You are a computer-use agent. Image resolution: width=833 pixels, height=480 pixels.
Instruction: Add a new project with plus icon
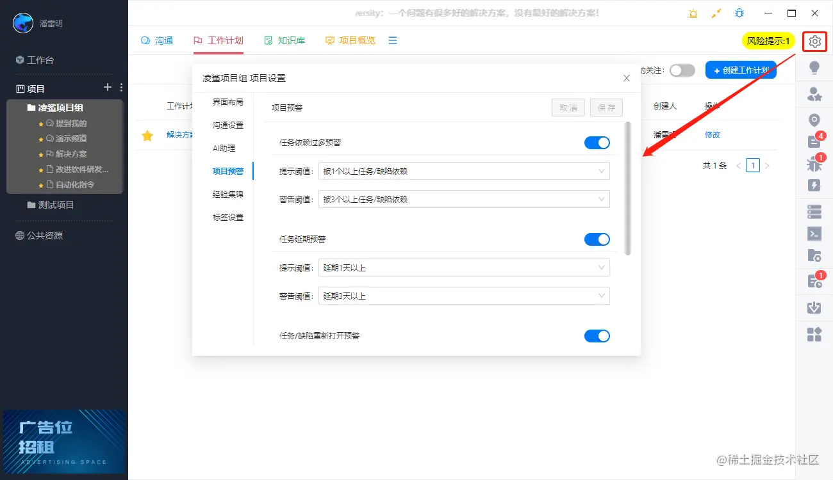coord(108,88)
